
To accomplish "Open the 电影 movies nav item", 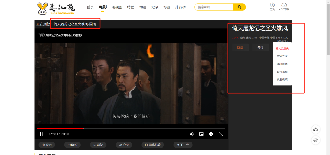I will click(x=103, y=7).
